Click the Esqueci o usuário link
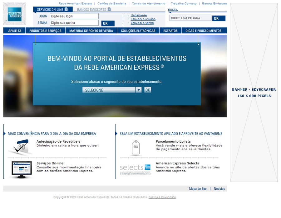This screenshot has height=218, width=281. coord(143,19)
